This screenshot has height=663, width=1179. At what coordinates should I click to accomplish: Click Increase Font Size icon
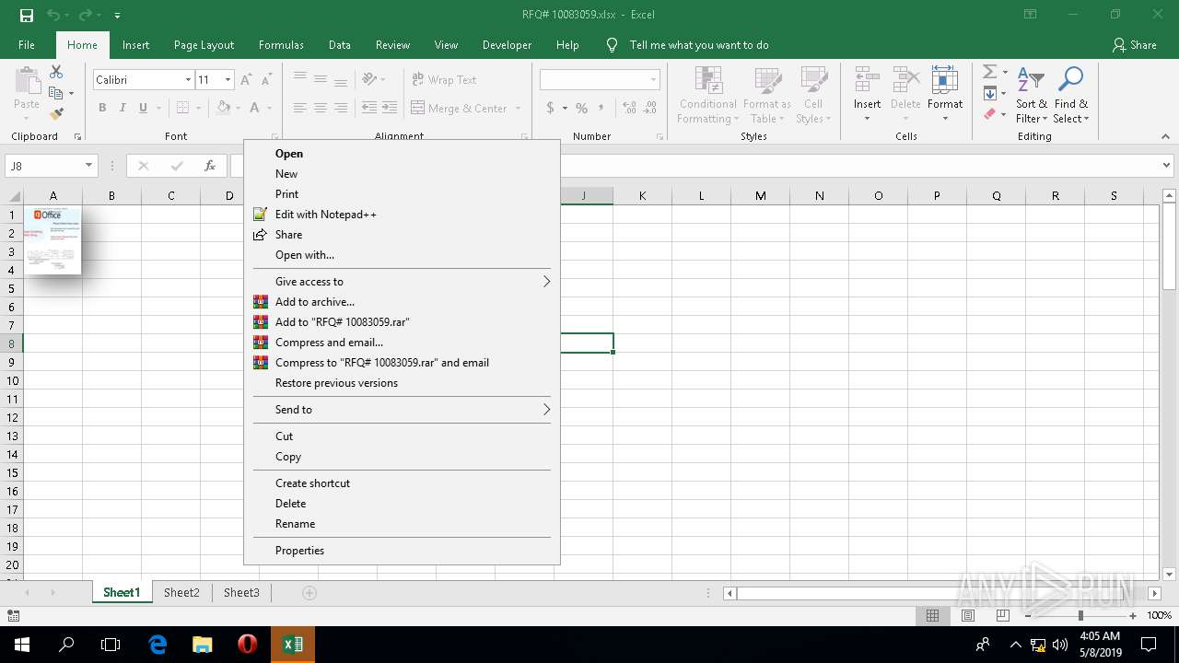click(x=246, y=80)
